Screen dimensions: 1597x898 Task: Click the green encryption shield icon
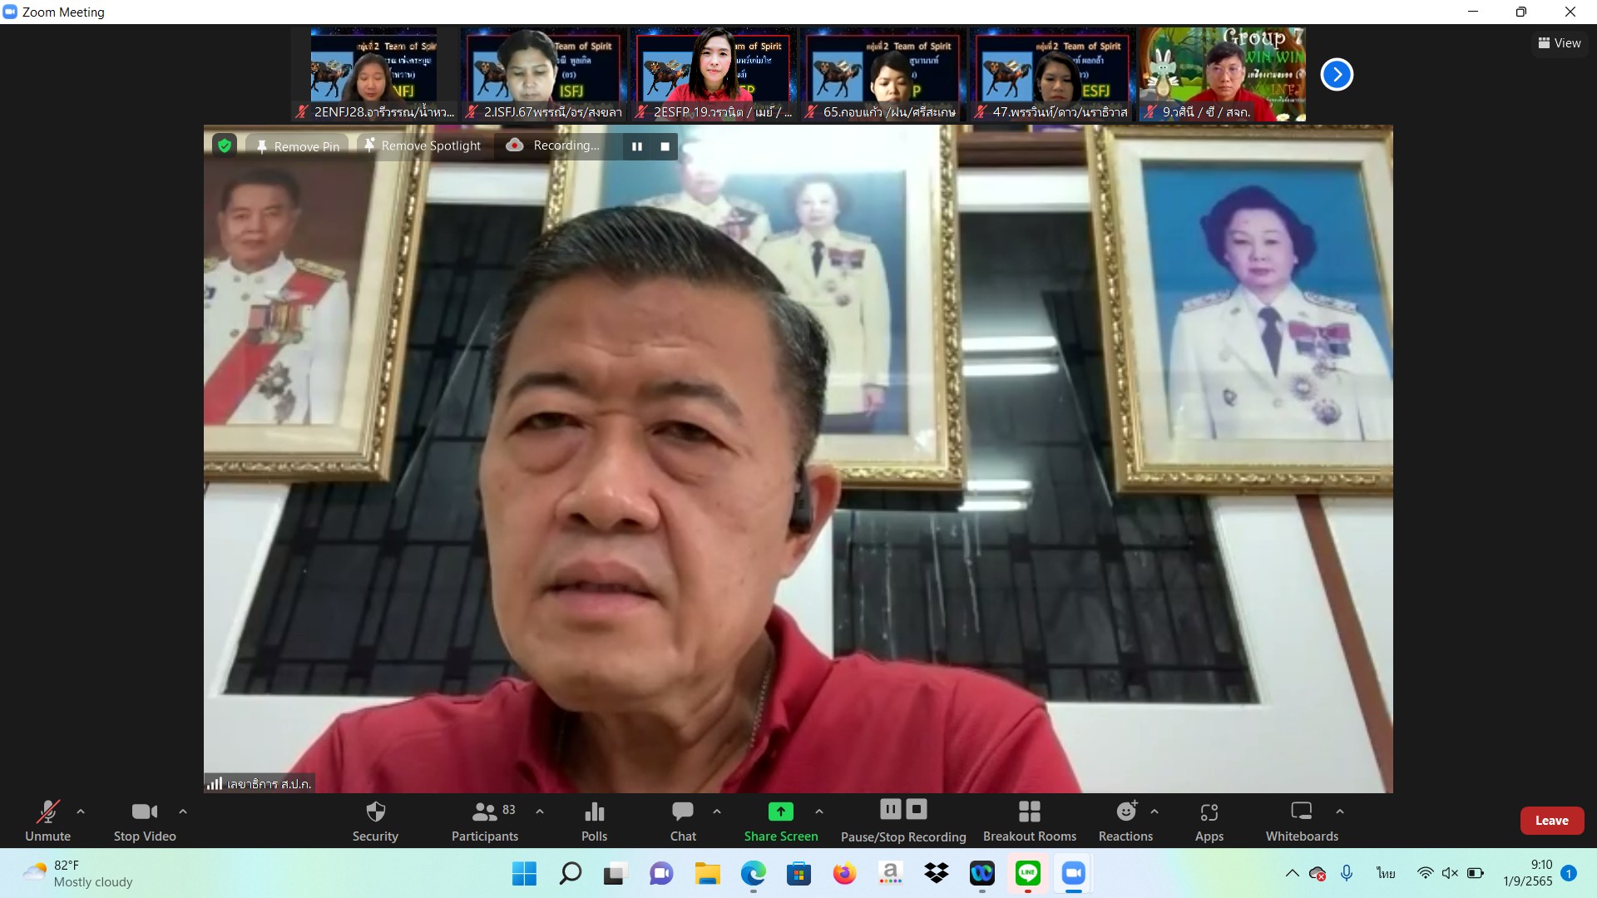pos(225,146)
